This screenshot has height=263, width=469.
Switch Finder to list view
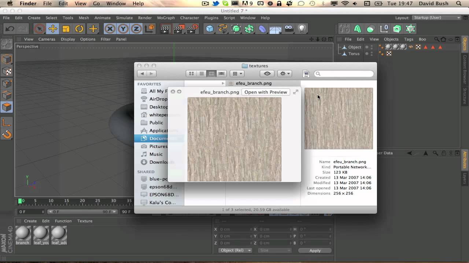[202, 73]
